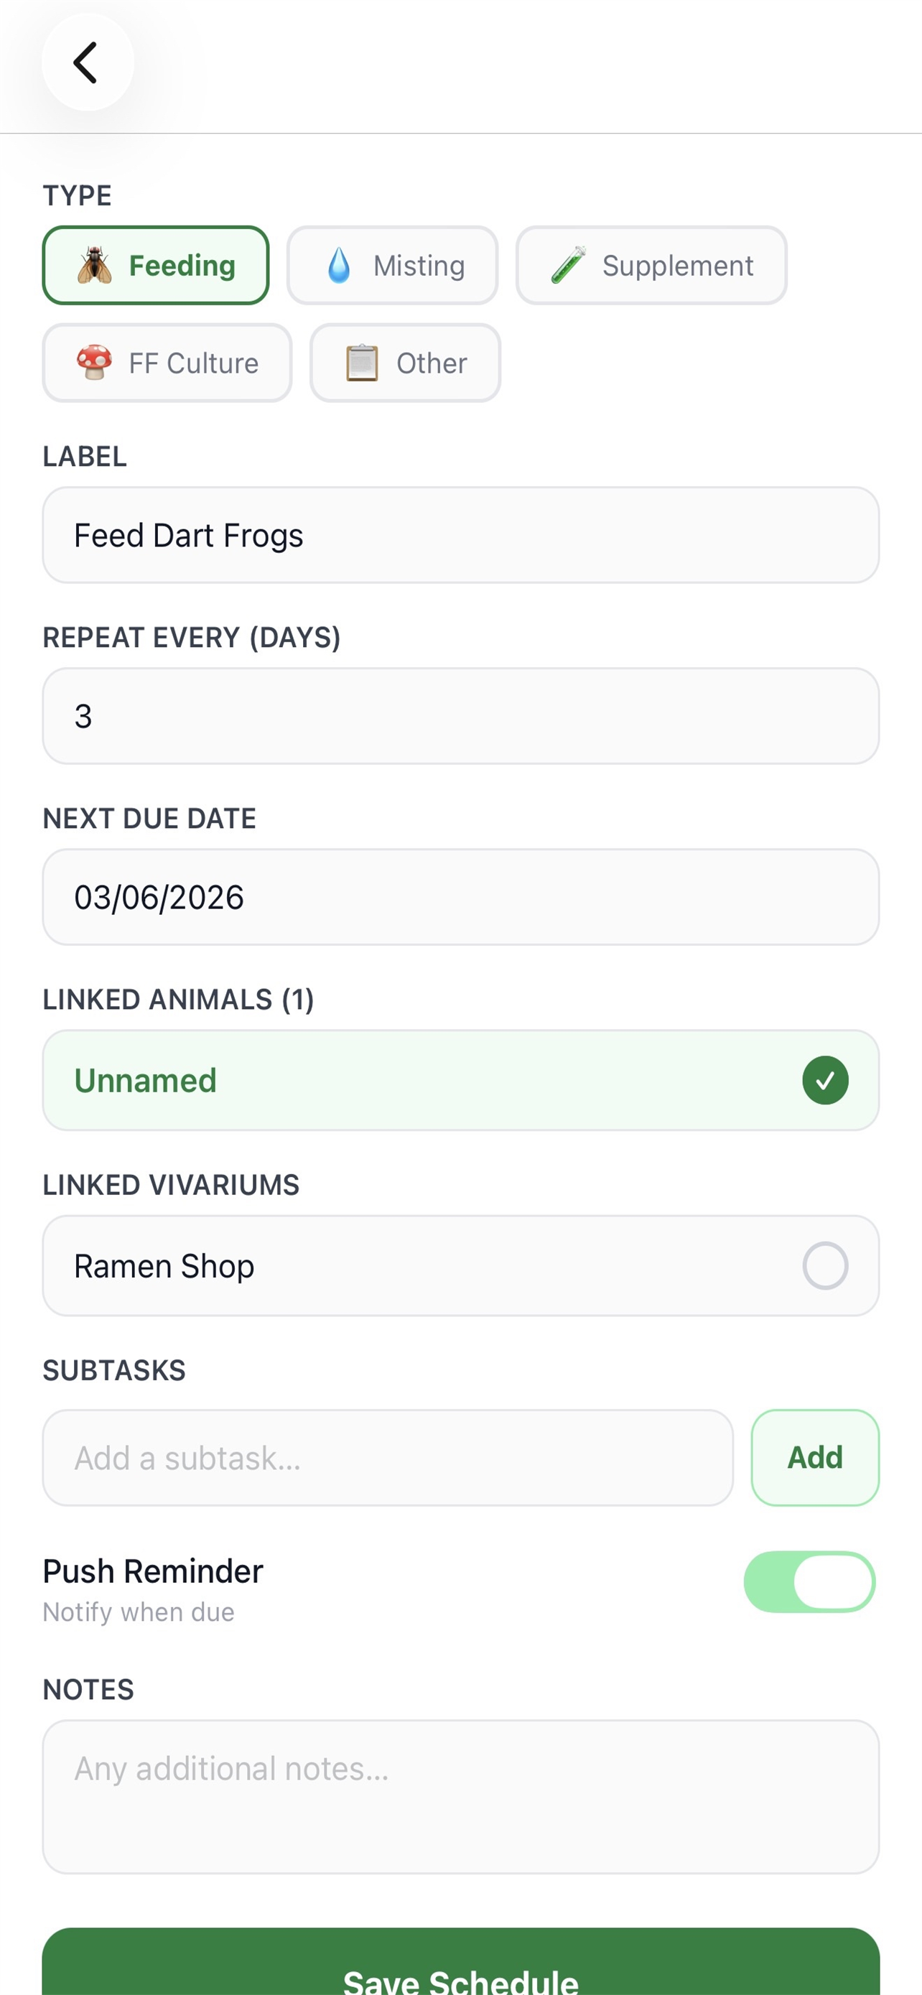Click the mushroom FF Culture icon
Image resolution: width=922 pixels, height=1995 pixels.
click(93, 363)
